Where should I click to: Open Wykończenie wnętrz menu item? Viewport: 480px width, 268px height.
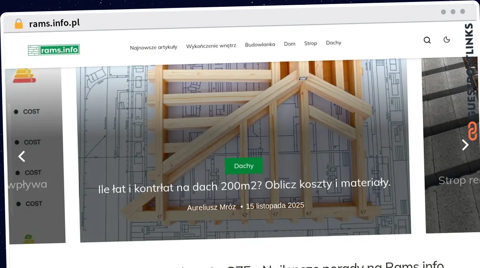tap(211, 46)
